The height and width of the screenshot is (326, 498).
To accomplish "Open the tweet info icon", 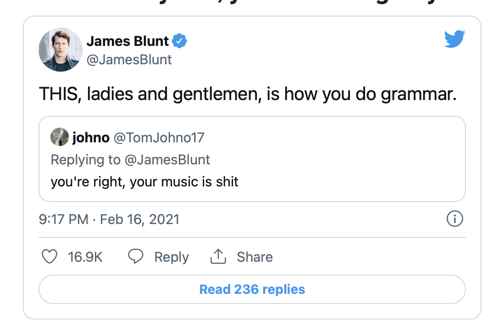I will [454, 219].
